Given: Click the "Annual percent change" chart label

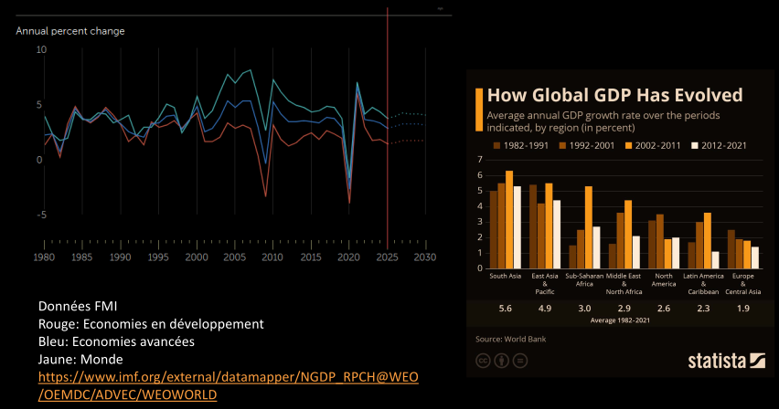Looking at the screenshot, I should tap(70, 31).
